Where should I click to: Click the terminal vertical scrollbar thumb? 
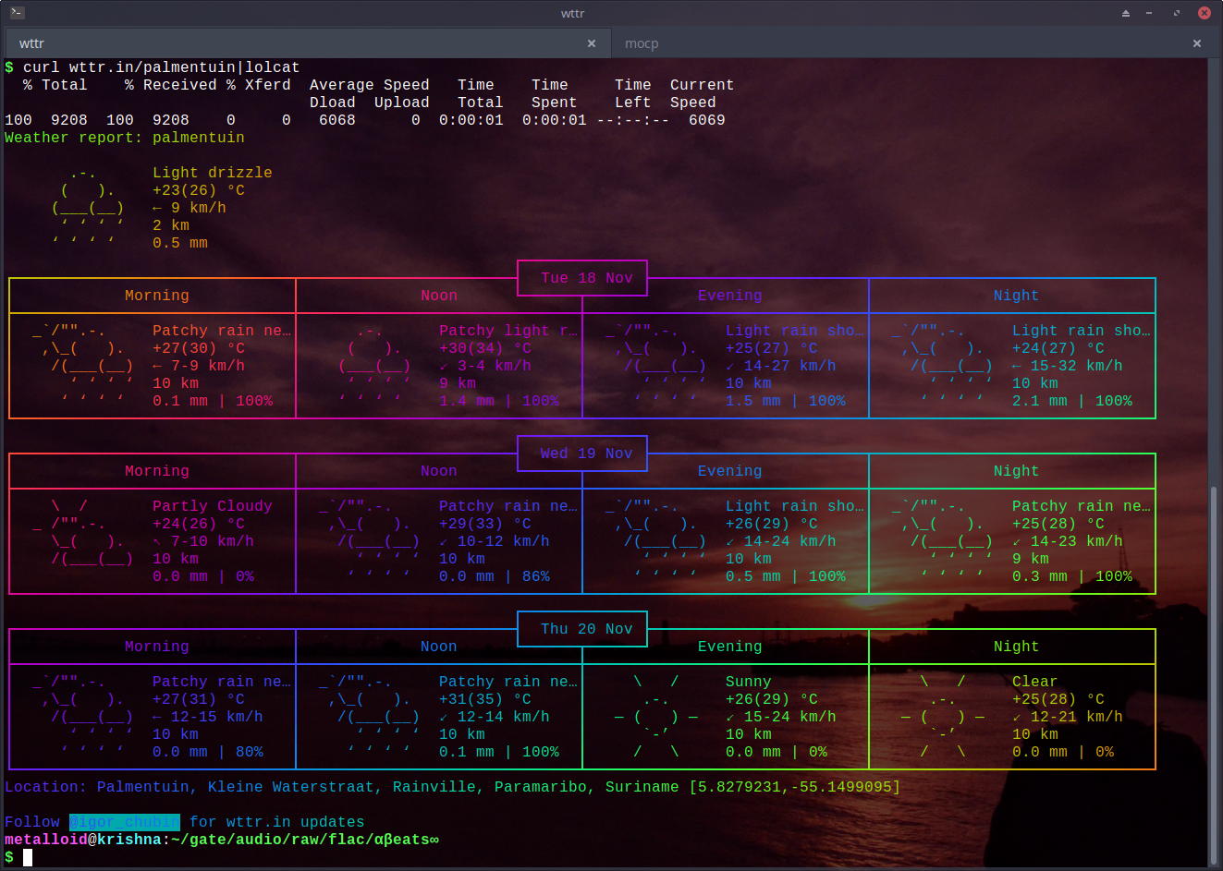pos(1213,674)
